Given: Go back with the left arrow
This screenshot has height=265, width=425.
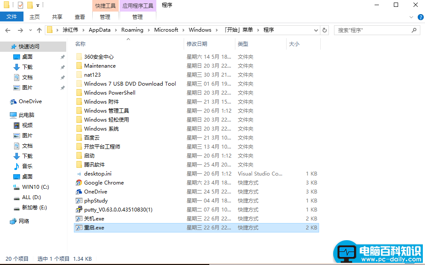Looking at the screenshot, I should (8, 30).
